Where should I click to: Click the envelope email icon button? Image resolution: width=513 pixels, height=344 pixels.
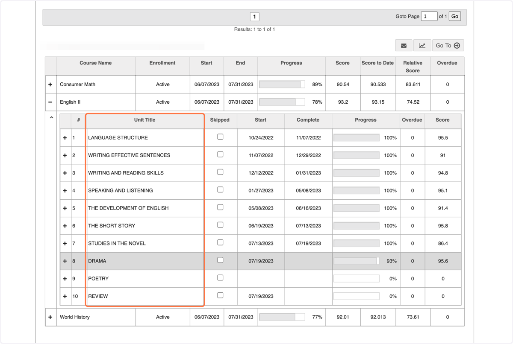pyautogui.click(x=404, y=45)
